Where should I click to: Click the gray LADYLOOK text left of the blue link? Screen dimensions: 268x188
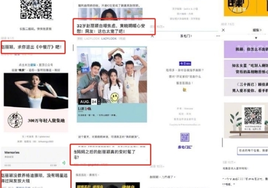tap(92, 38)
